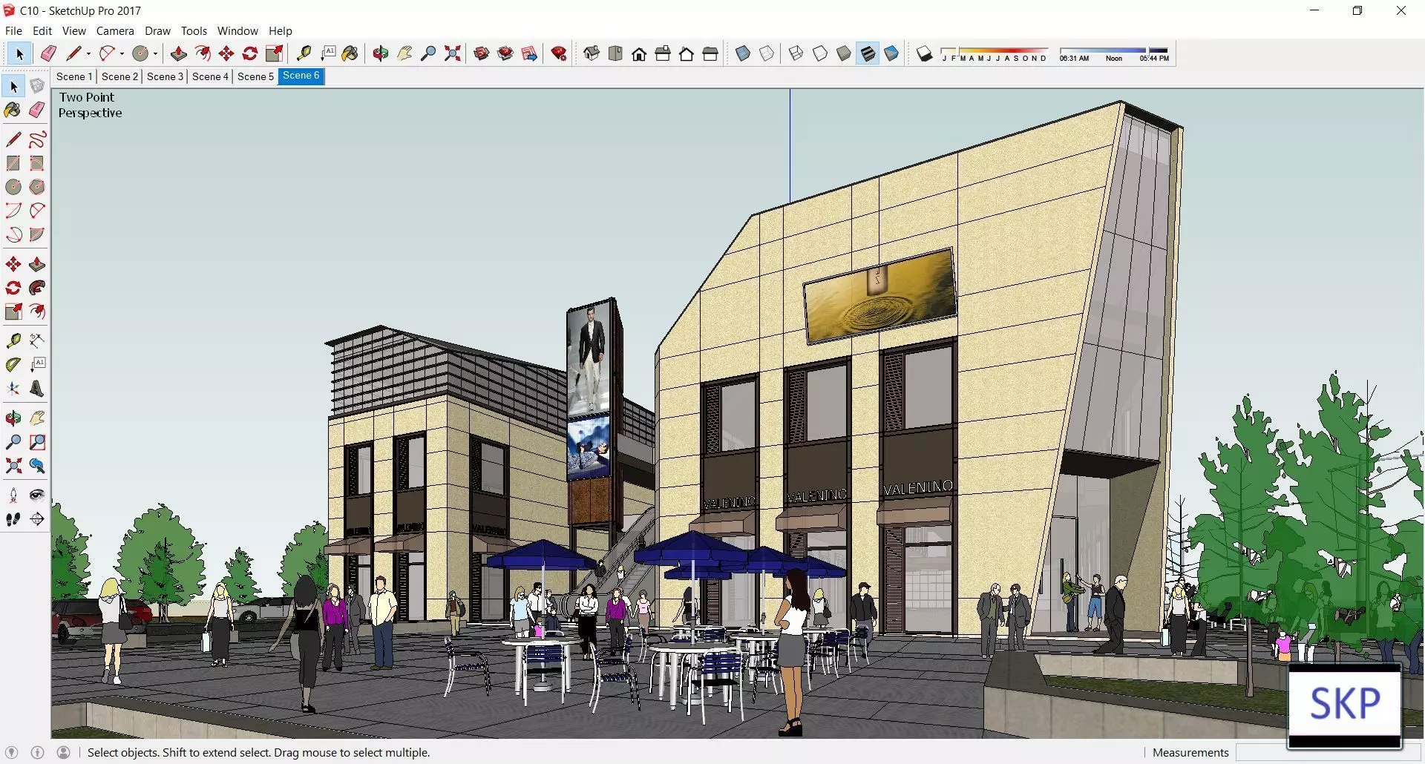Enable Hidden Line face style
1425x764 pixels.
tap(820, 53)
